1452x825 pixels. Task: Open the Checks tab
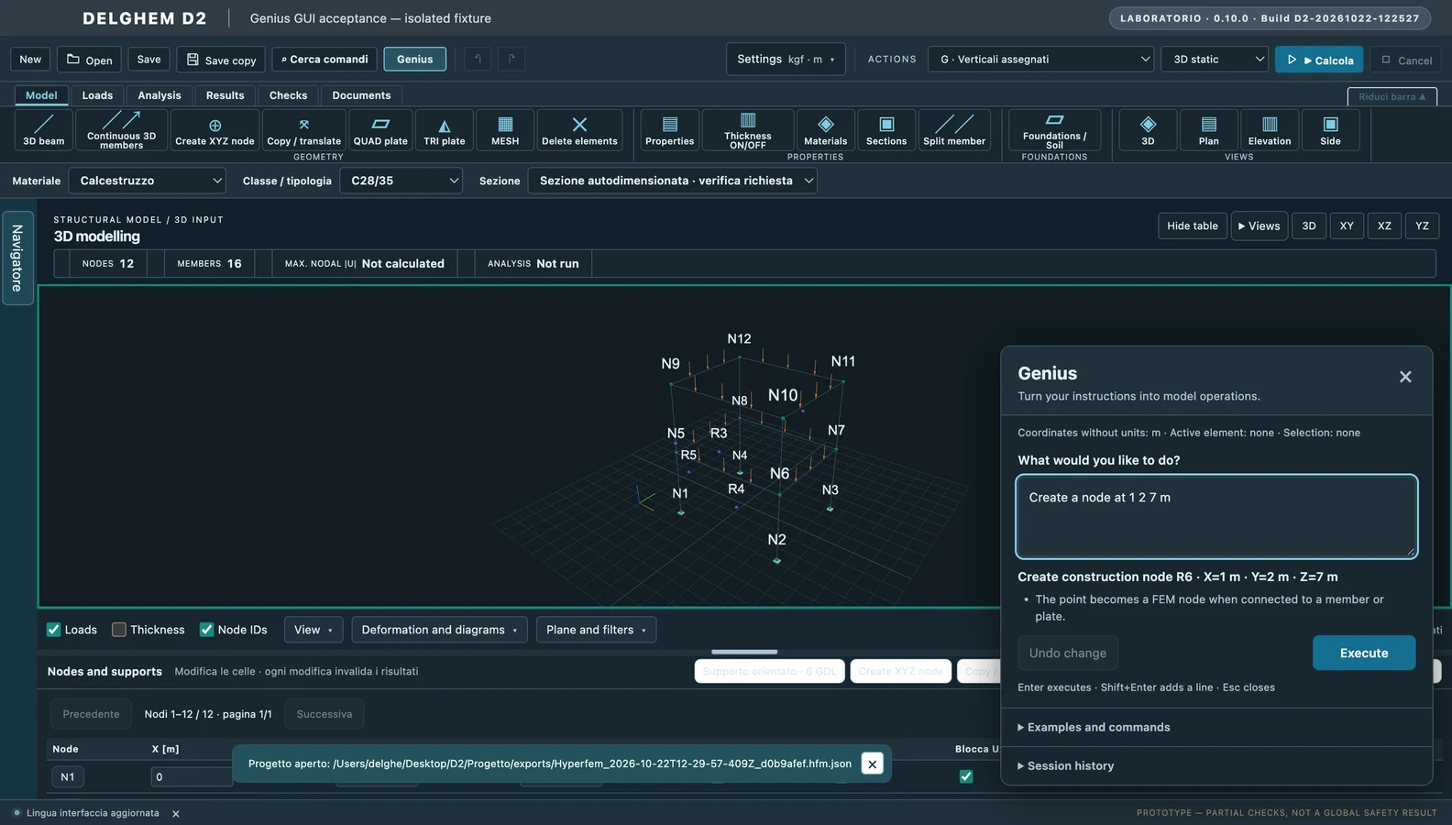pyautogui.click(x=289, y=95)
